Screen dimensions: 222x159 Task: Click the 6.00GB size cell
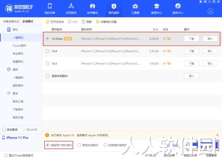pos(154,39)
